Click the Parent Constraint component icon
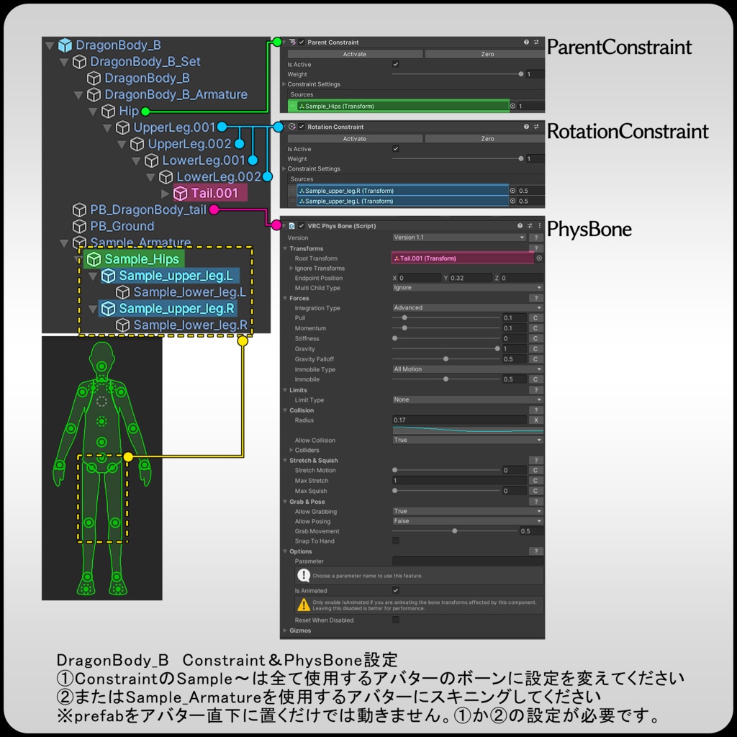Screen dimensions: 737x737 [292, 42]
